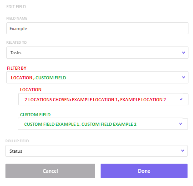193x186 pixels.
Task: Click the FIELD NAME label text
Action: point(17,18)
